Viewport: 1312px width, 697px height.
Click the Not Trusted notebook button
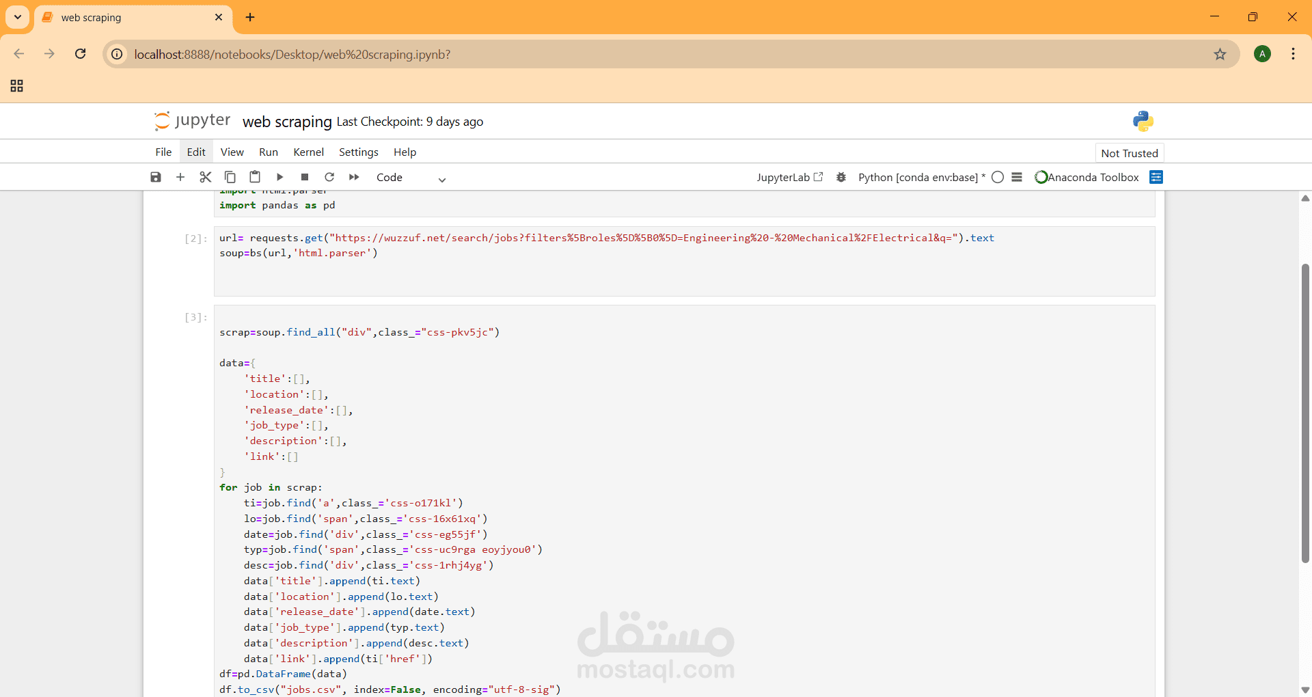[1130, 153]
